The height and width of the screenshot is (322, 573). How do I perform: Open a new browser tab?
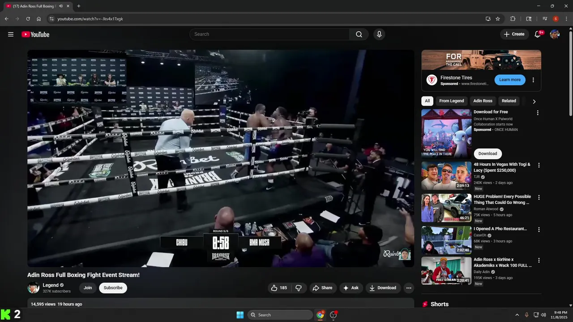coord(79,6)
